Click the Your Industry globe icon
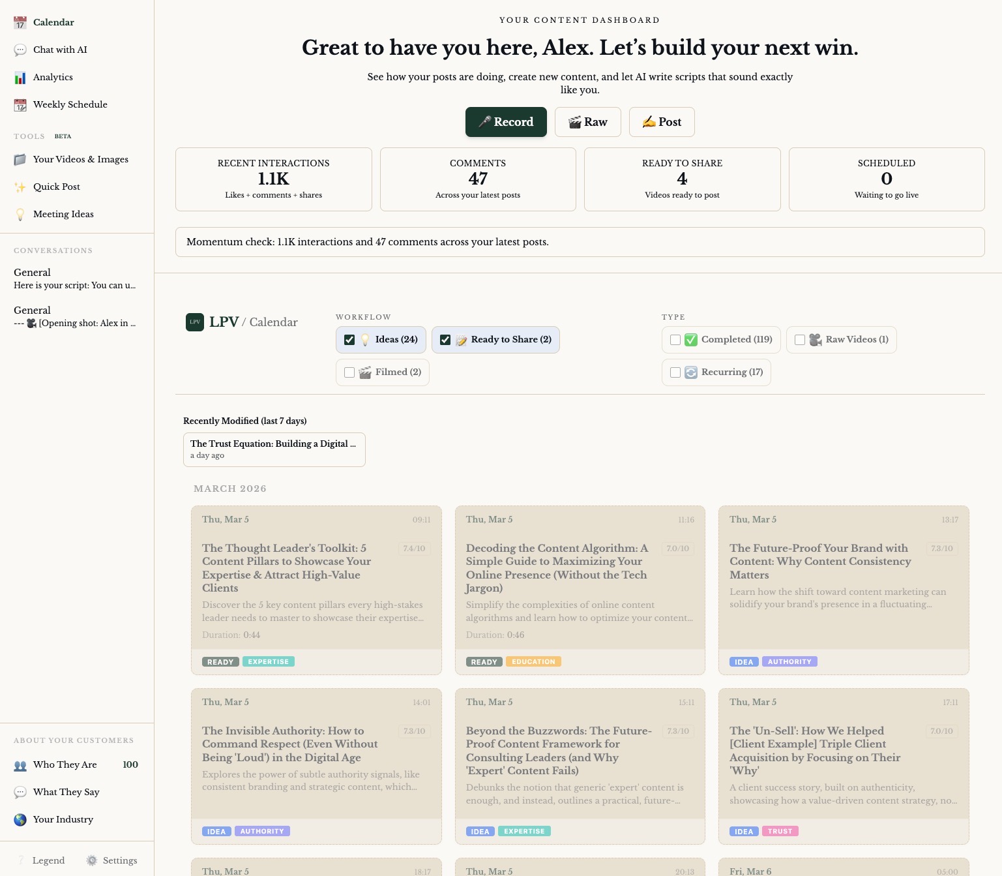The height and width of the screenshot is (876, 1002). (20, 820)
